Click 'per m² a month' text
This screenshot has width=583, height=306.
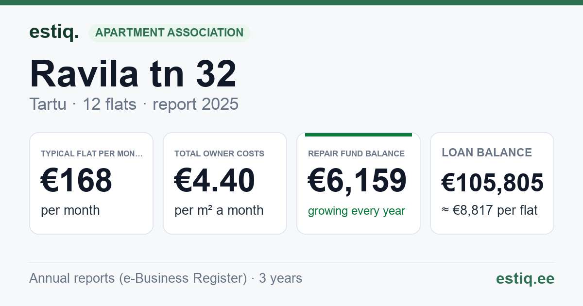click(x=219, y=210)
